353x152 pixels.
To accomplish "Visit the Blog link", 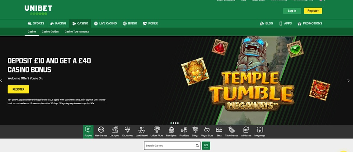I will (x=266, y=23).
